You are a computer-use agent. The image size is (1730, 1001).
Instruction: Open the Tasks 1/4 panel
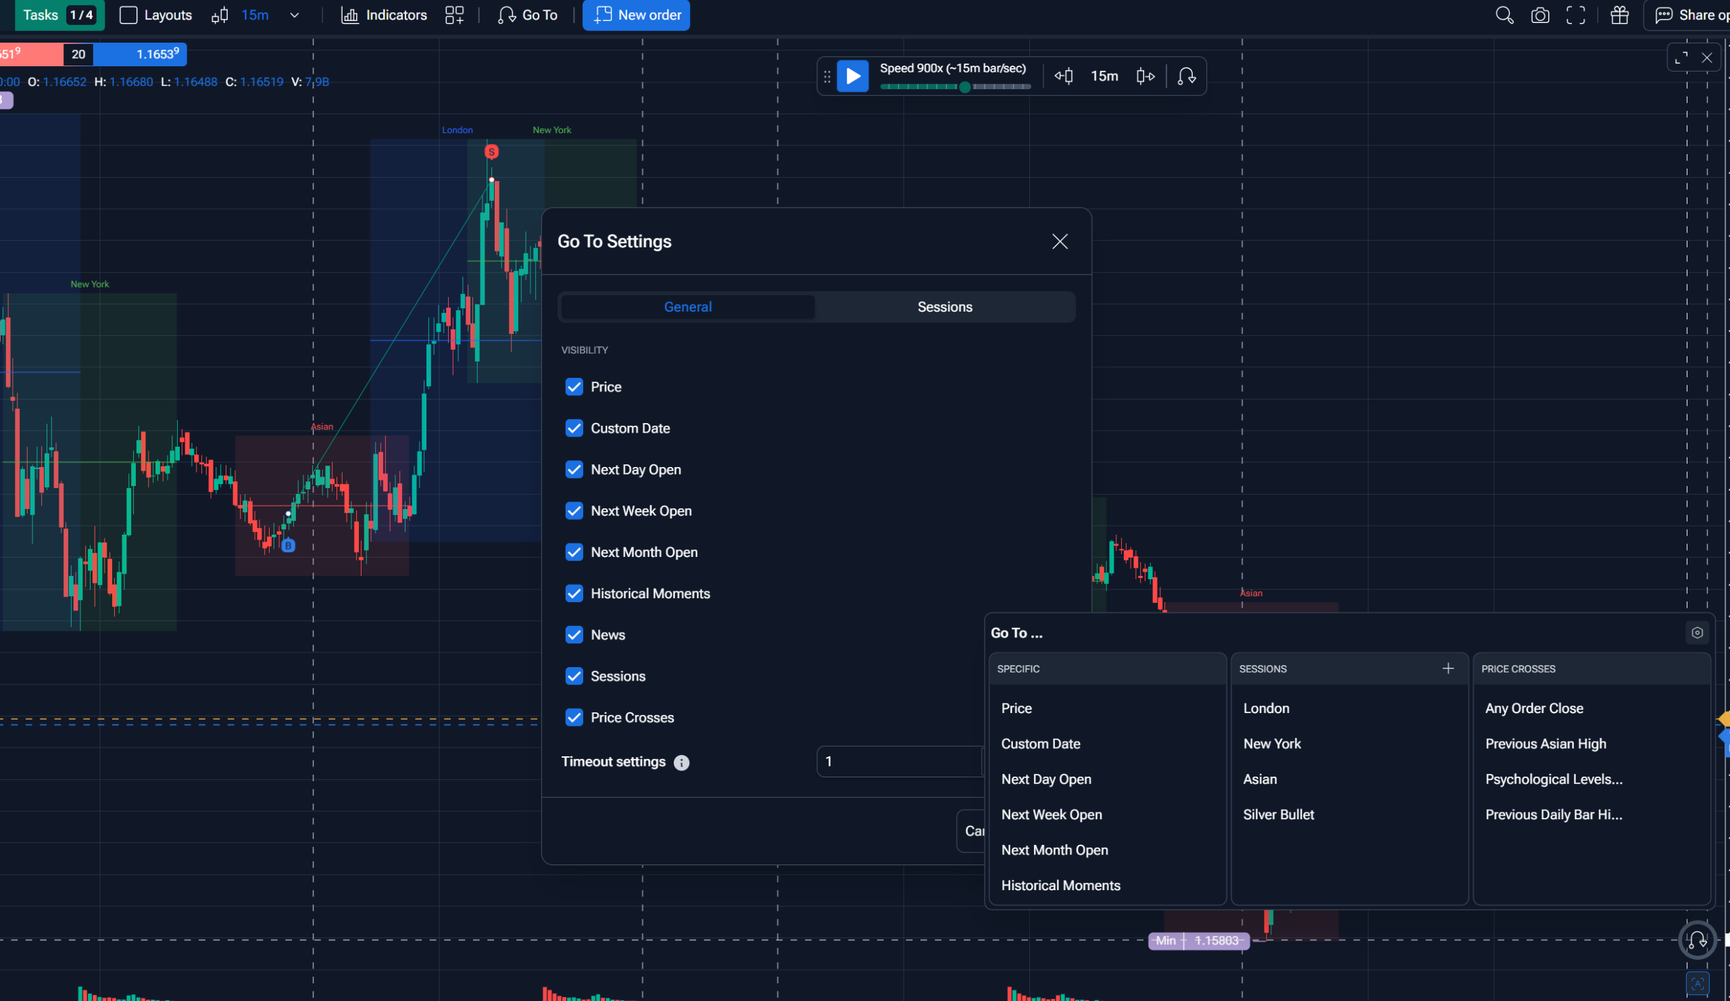tap(59, 15)
